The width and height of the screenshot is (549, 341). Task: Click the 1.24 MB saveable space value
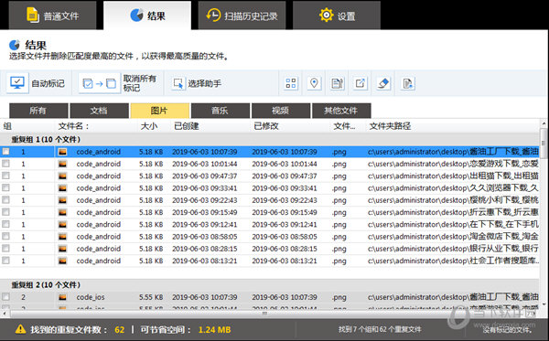215,329
